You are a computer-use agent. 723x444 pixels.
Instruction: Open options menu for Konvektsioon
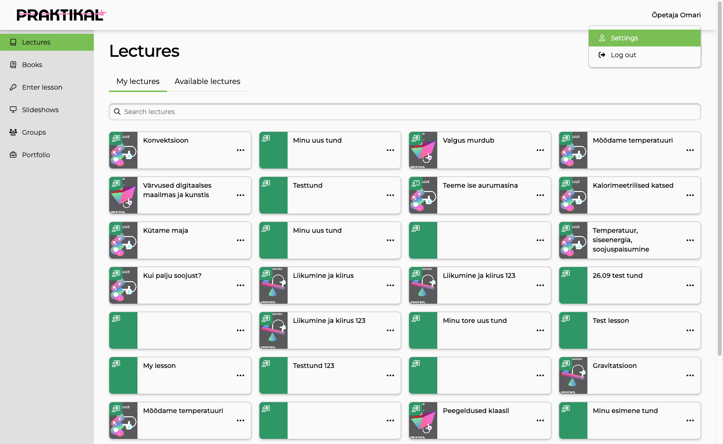[241, 150]
